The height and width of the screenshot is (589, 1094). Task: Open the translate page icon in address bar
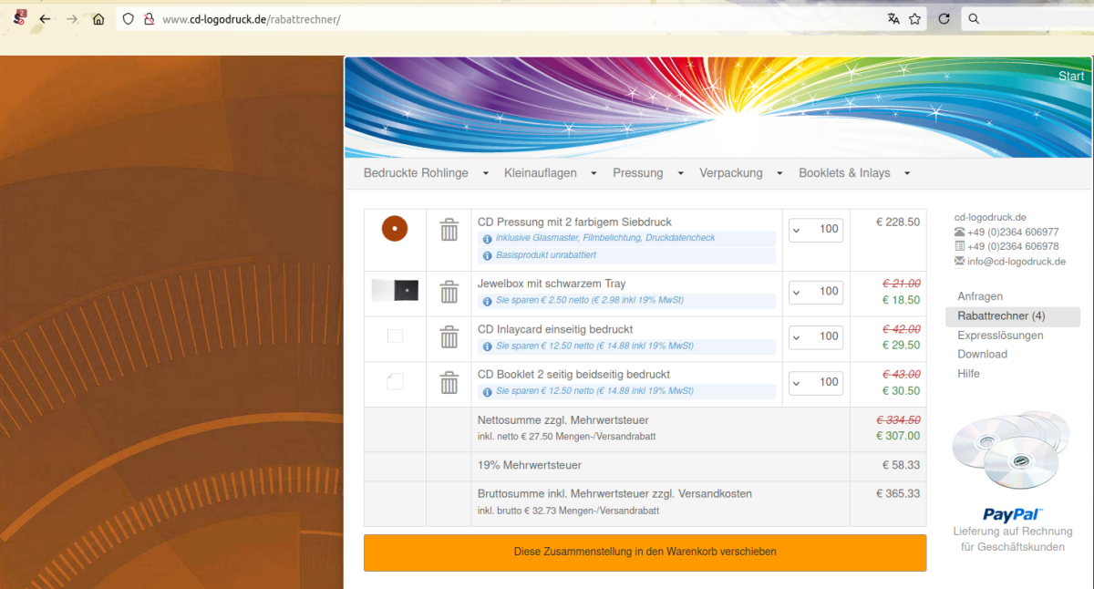point(893,19)
